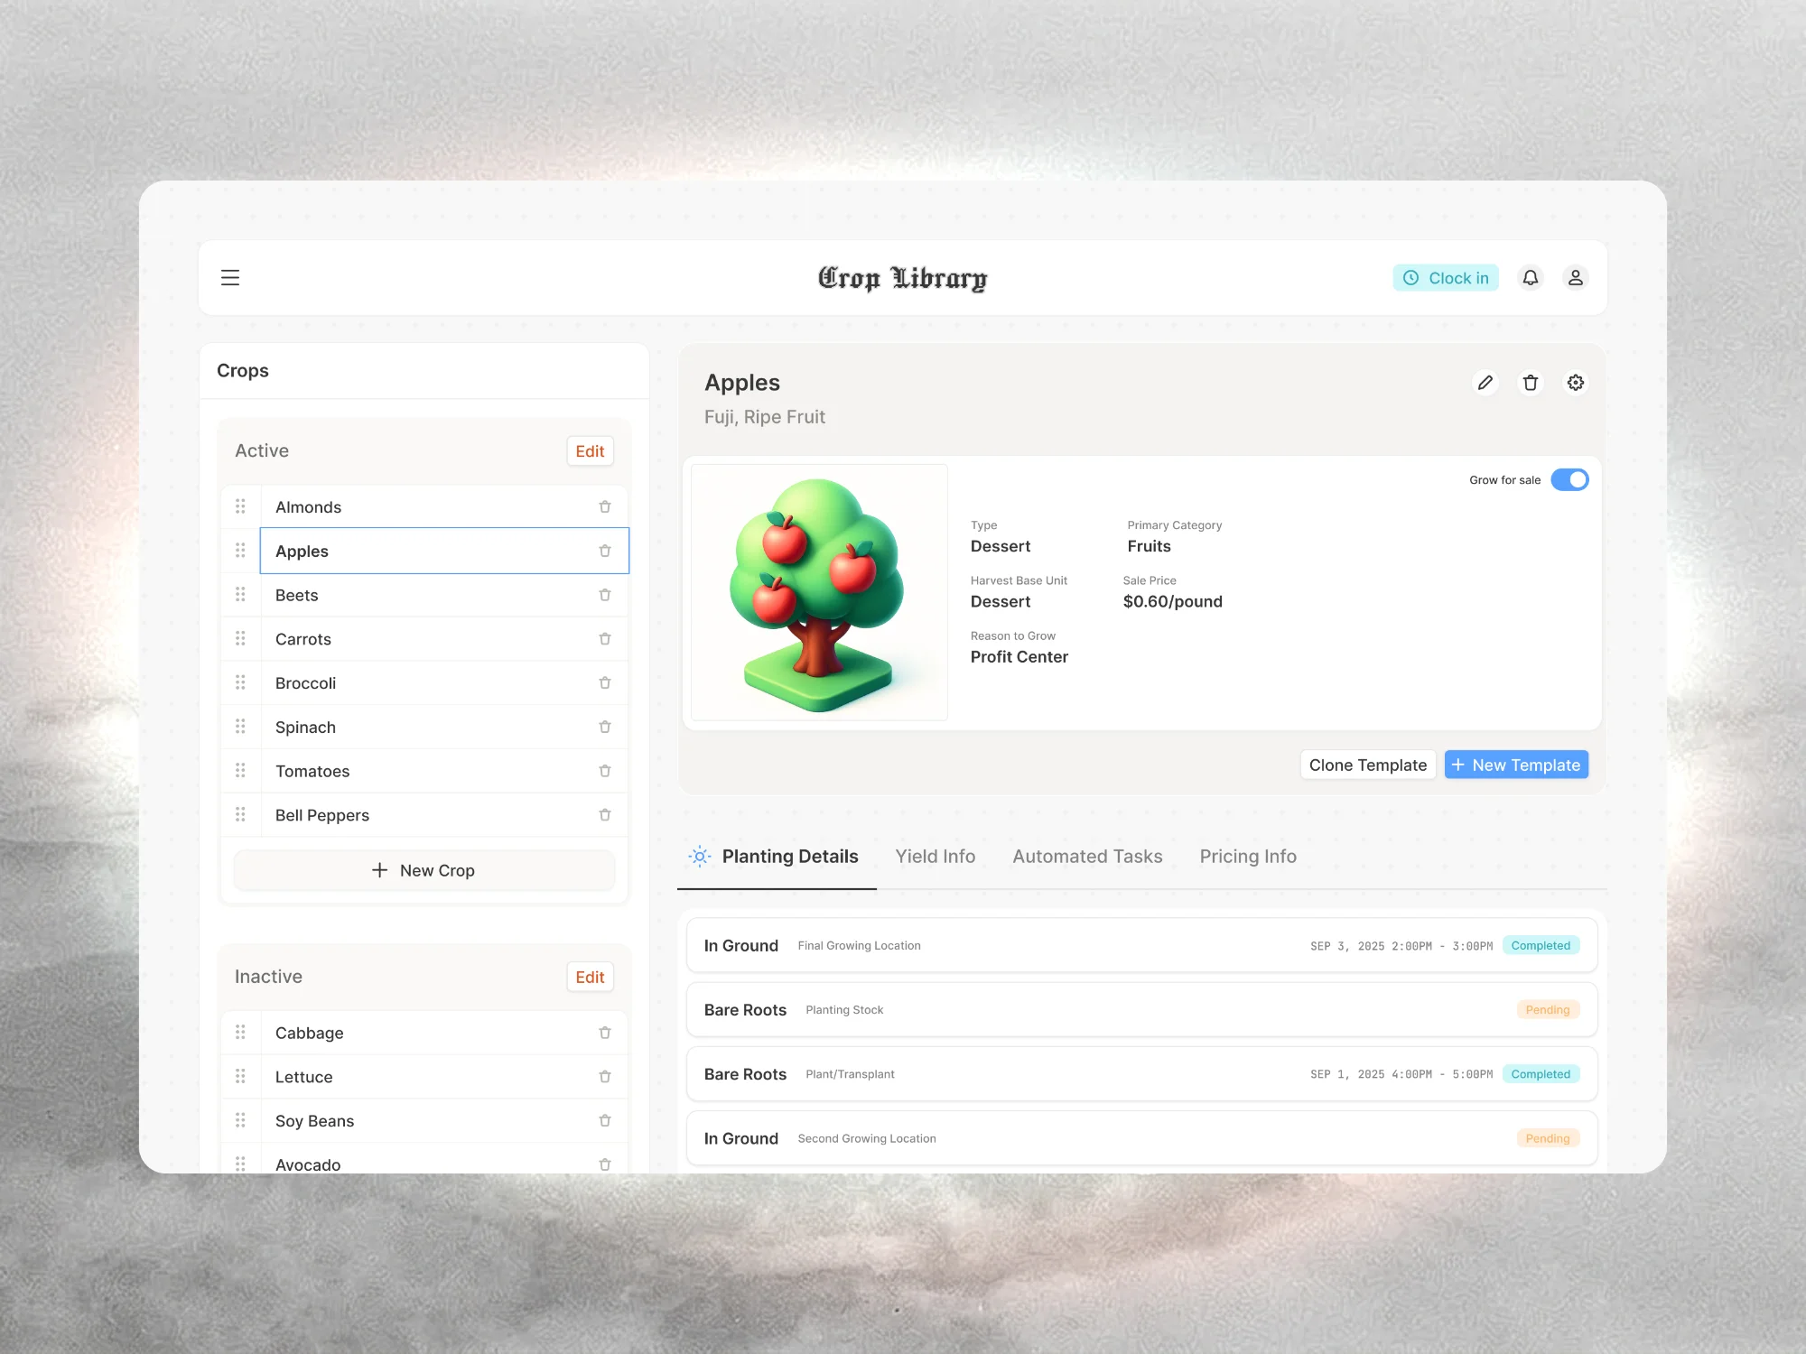Image resolution: width=1806 pixels, height=1354 pixels.
Task: Click drag handle next to Tomatoes
Action: pyautogui.click(x=240, y=770)
